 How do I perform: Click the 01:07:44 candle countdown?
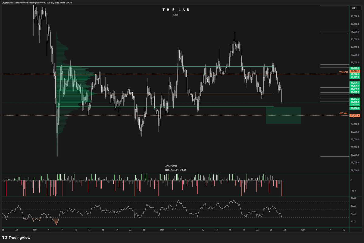pos(355,105)
